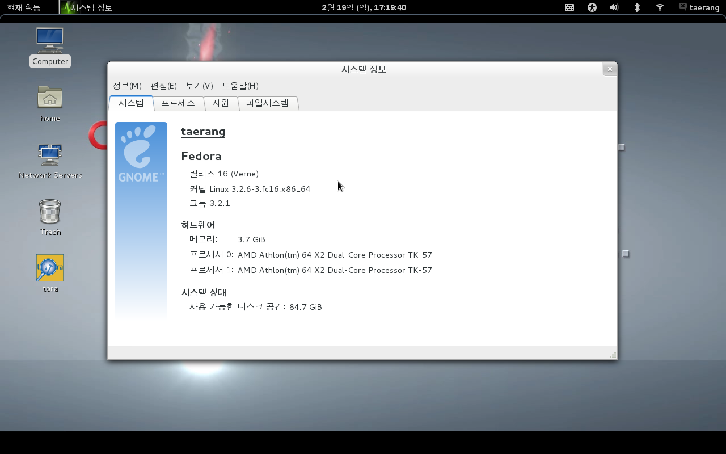Open the Bluetooth status icon
The width and height of the screenshot is (726, 454).
pos(637,7)
